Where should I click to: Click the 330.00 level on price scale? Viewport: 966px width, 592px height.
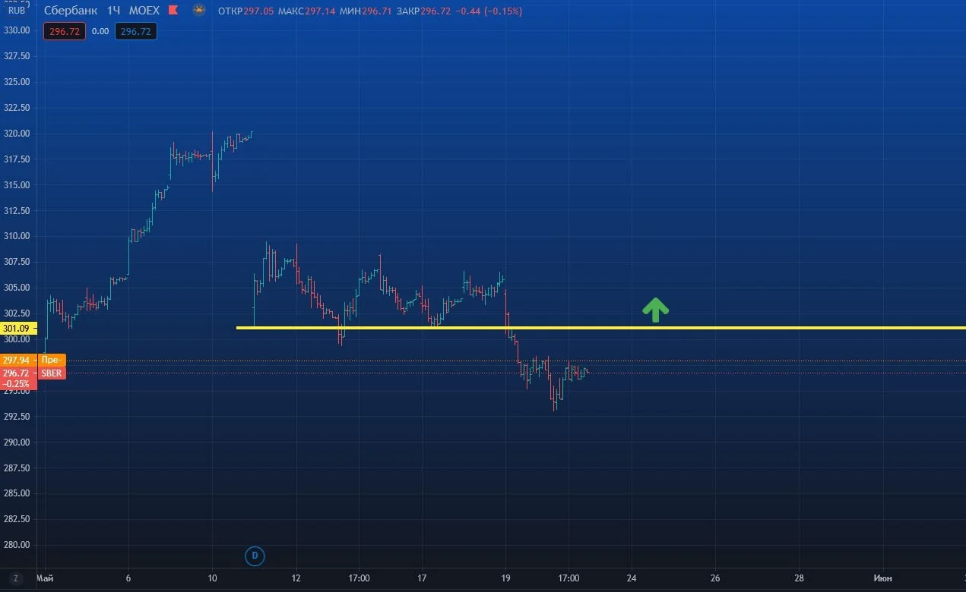17,30
